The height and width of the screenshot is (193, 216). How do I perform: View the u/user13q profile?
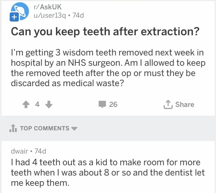pos(49,15)
